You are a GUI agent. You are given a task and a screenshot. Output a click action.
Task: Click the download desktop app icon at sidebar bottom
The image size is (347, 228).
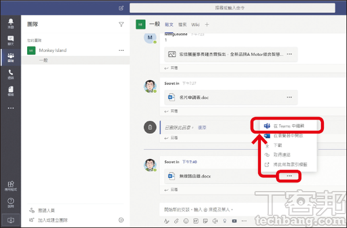(10, 220)
